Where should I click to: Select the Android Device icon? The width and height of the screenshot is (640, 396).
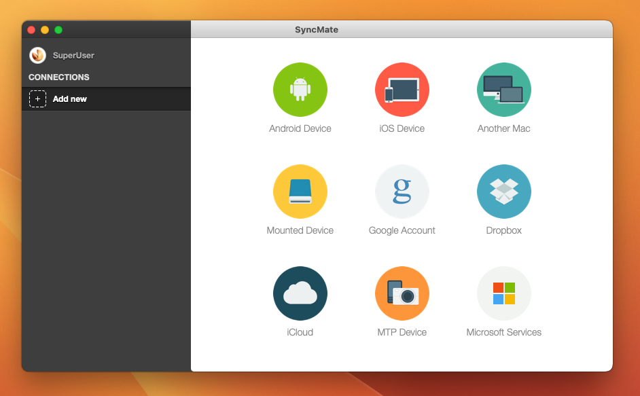coord(300,90)
